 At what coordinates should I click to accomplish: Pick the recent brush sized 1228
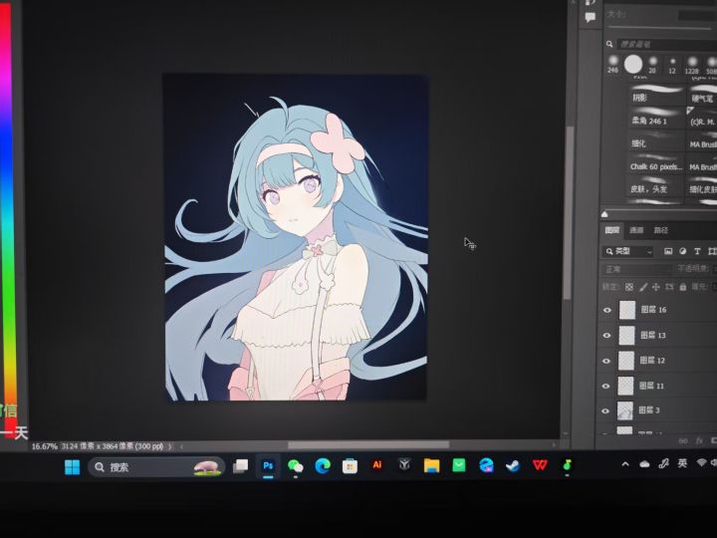[692, 65]
